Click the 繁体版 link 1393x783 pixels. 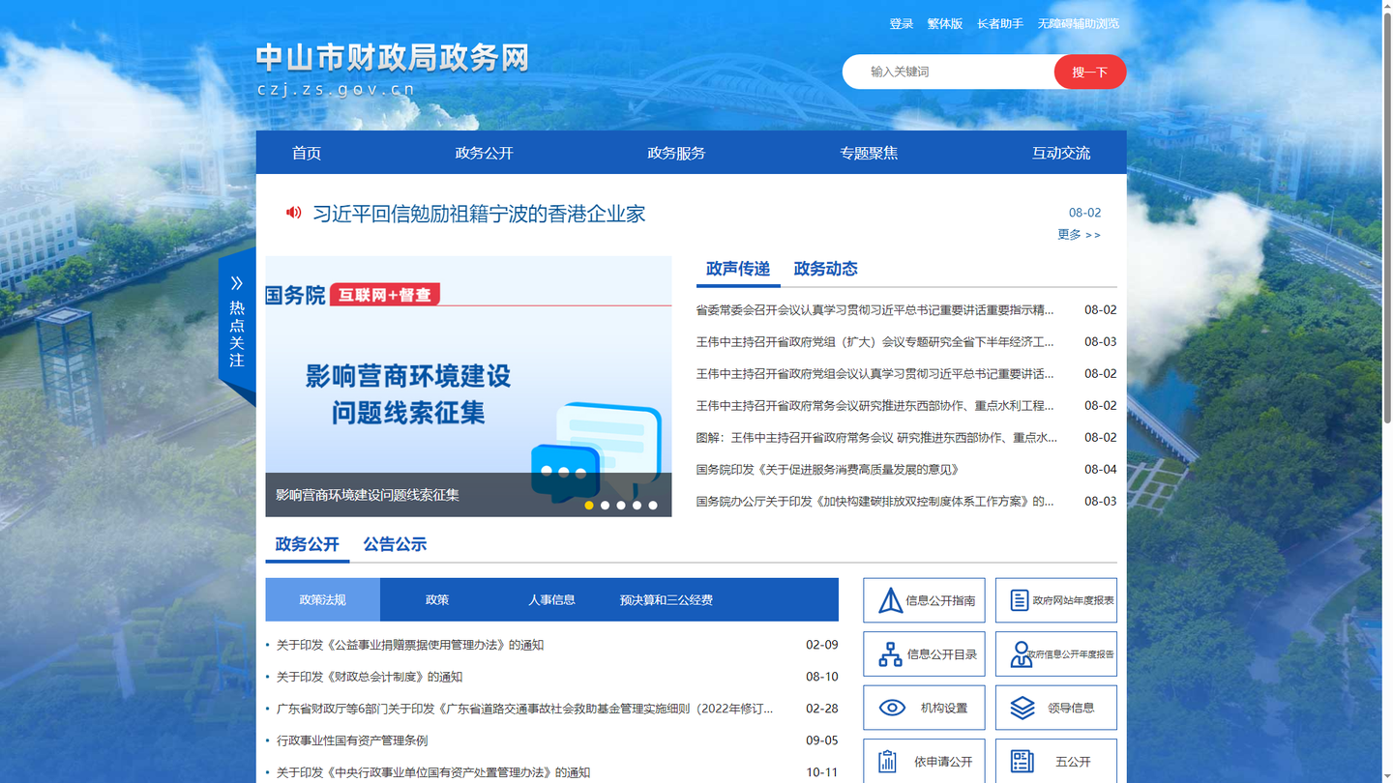tap(945, 23)
